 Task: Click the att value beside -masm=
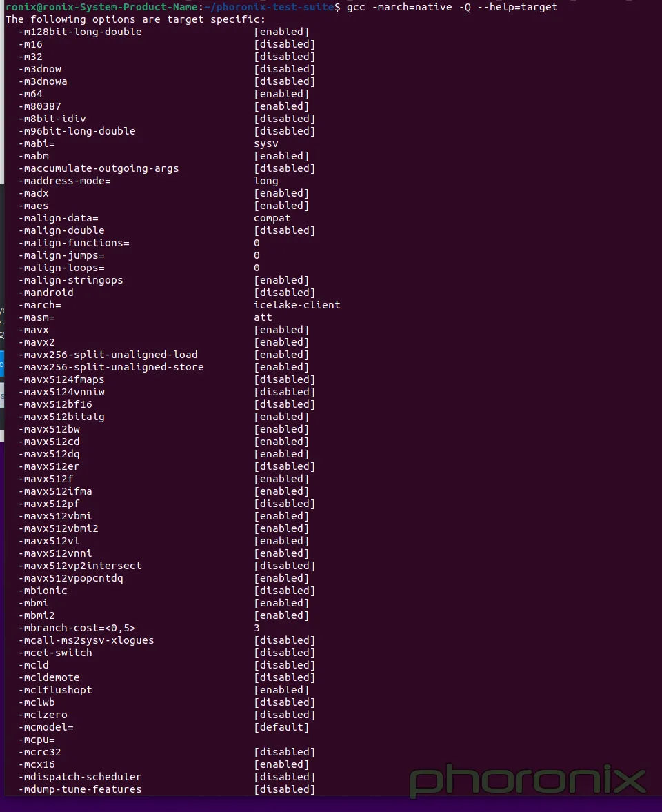click(x=263, y=317)
